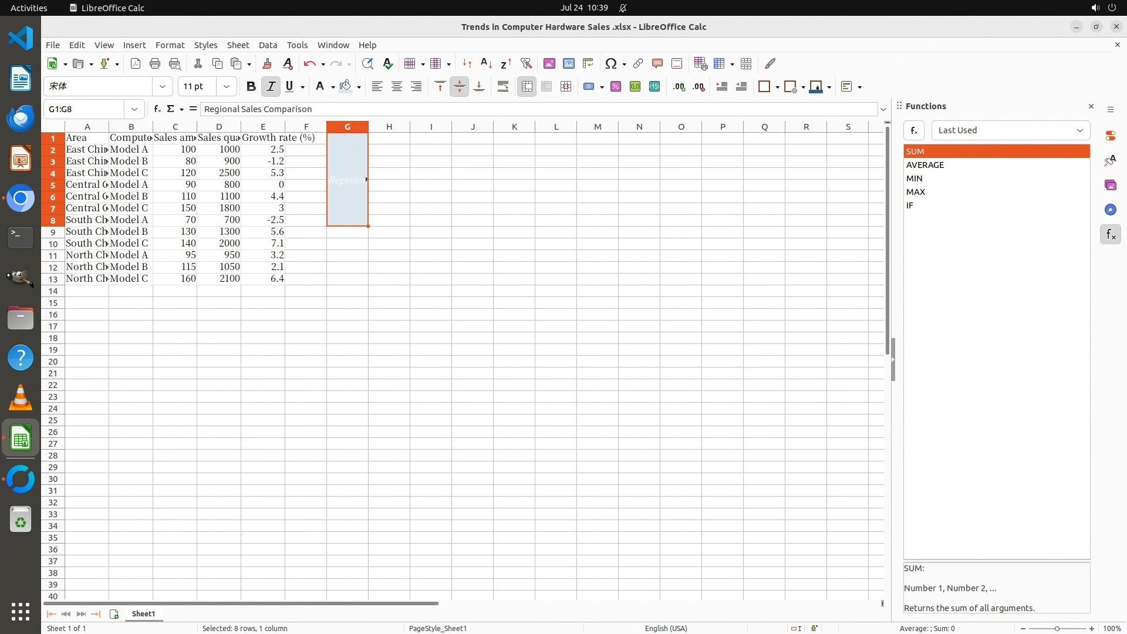Click the Sort Ascending icon
Screen dimensions: 1127x634
(x=486, y=63)
